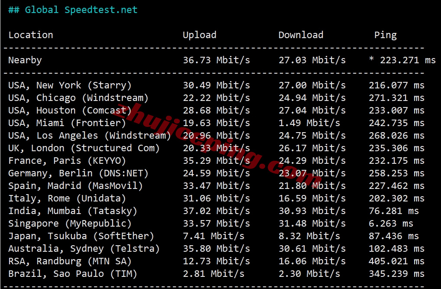Click the Ping column header

click(385, 35)
